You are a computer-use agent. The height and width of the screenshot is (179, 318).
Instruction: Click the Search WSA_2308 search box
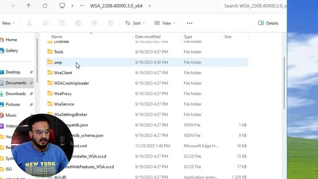253,5
